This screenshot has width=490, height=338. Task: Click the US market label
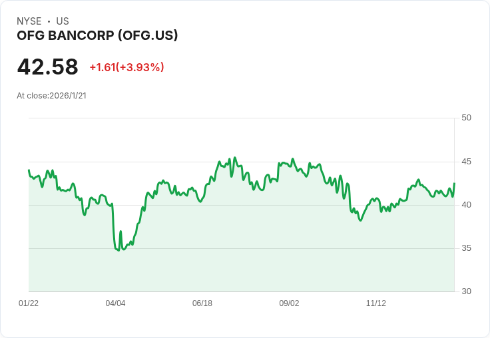pos(63,21)
